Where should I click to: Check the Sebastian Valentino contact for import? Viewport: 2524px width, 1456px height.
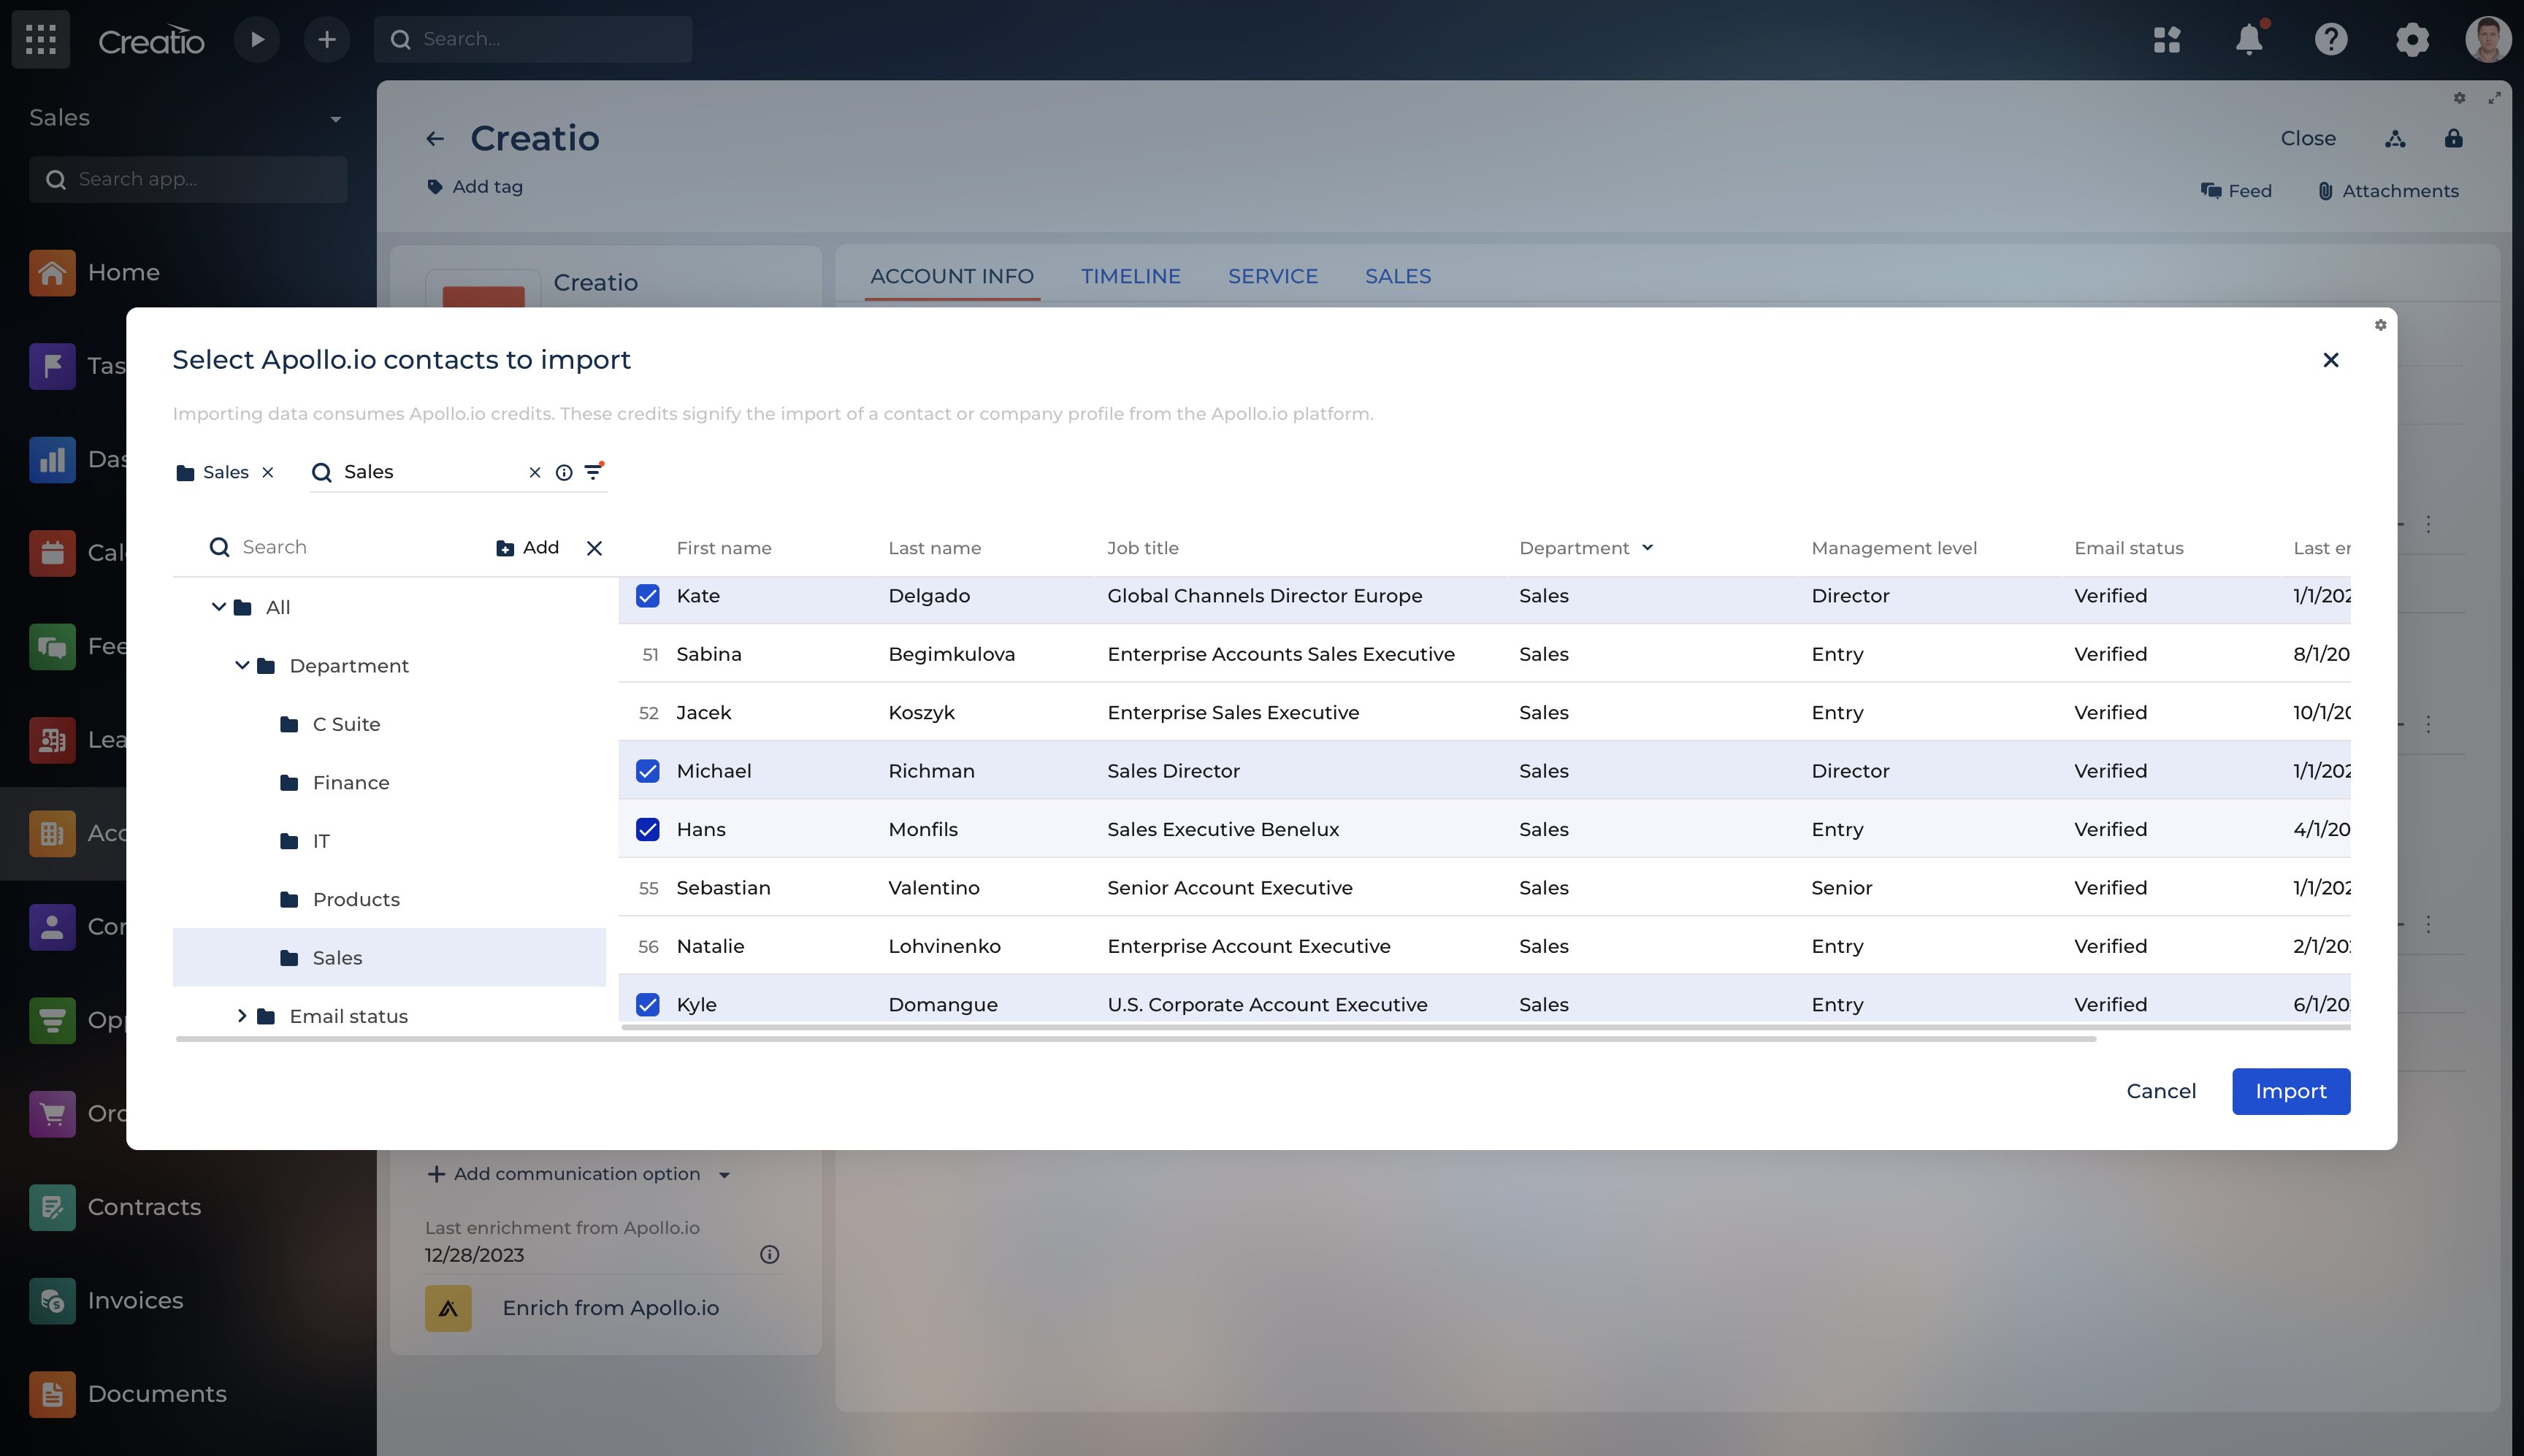coord(648,887)
